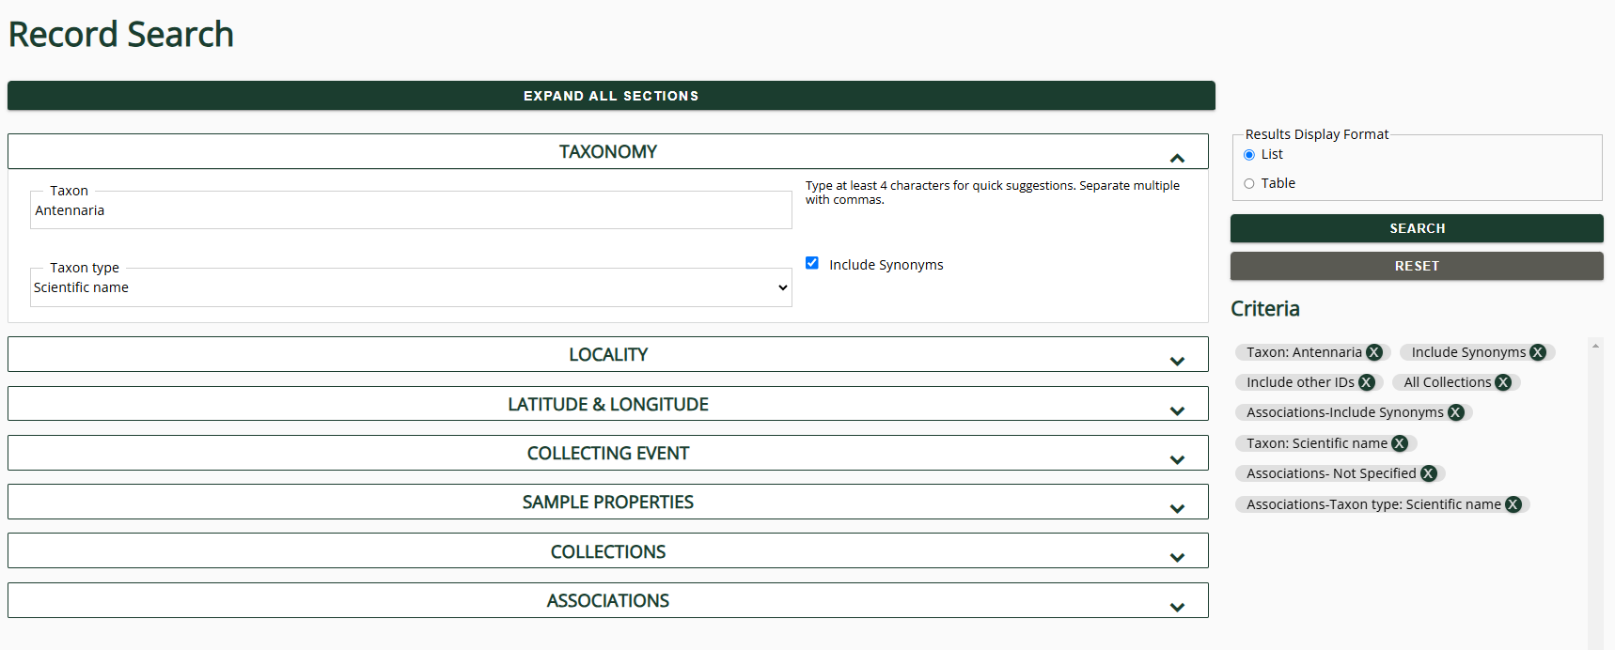Click the 'Criteria' heading
The image size is (1615, 650).
click(1265, 309)
